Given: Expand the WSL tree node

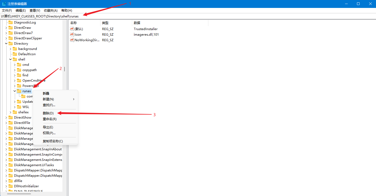Looking at the screenshot, I should tap(15, 107).
